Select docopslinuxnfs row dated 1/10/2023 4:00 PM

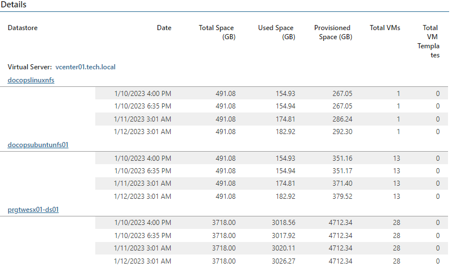(272, 94)
